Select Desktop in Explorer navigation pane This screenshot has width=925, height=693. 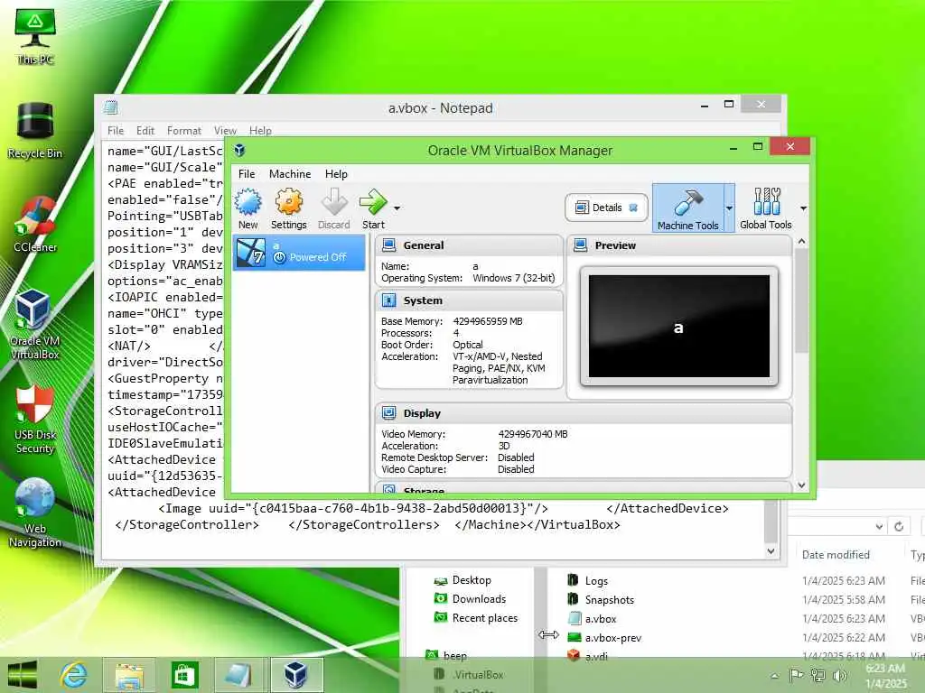click(x=462, y=580)
